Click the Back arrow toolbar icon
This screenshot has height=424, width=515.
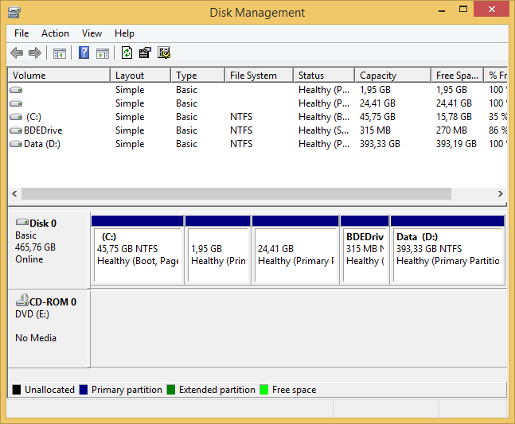point(17,53)
